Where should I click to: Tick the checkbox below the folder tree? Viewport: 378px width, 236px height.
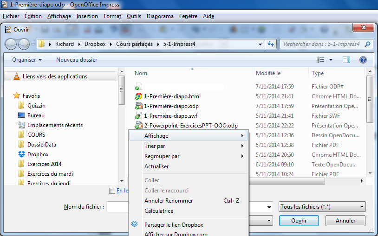point(112,191)
